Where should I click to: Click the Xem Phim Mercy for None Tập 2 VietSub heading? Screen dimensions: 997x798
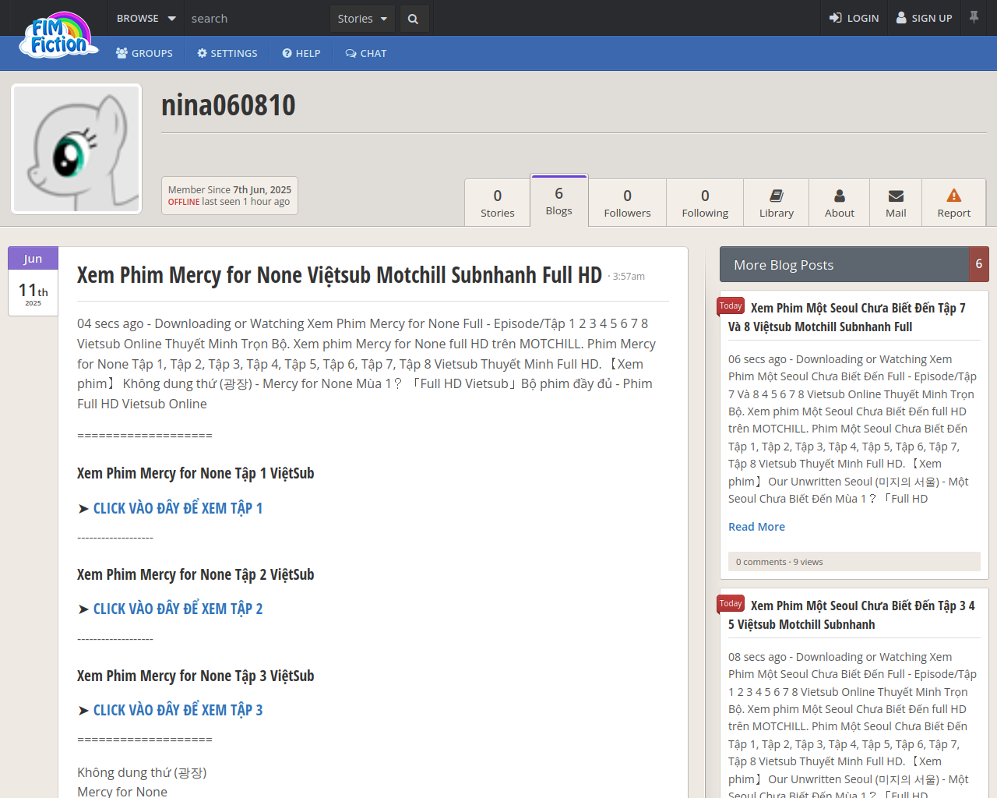(x=196, y=574)
